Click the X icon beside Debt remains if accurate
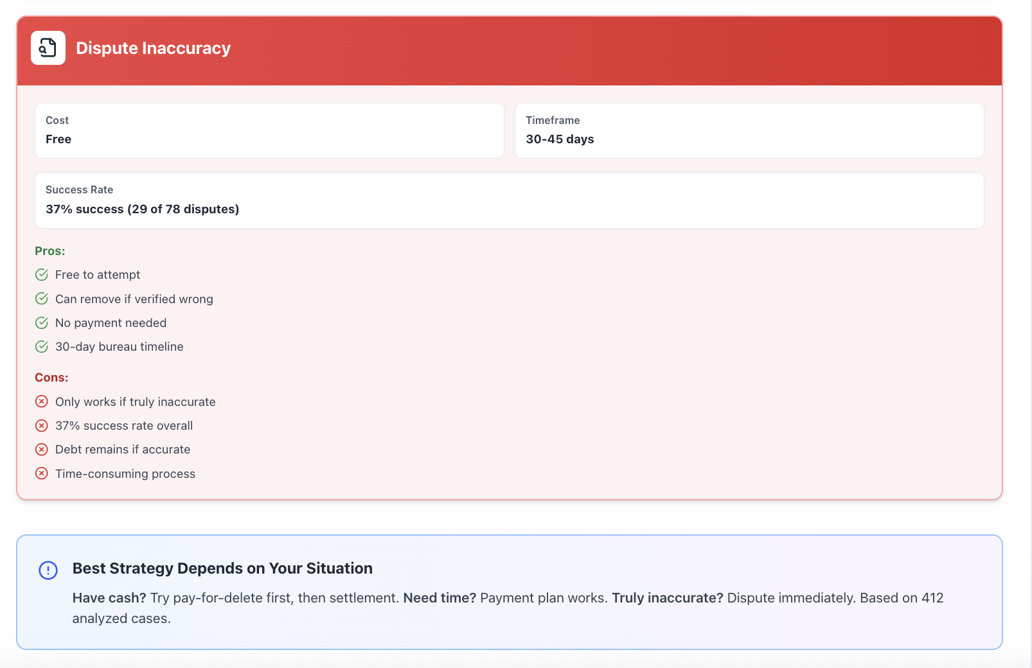 point(42,449)
